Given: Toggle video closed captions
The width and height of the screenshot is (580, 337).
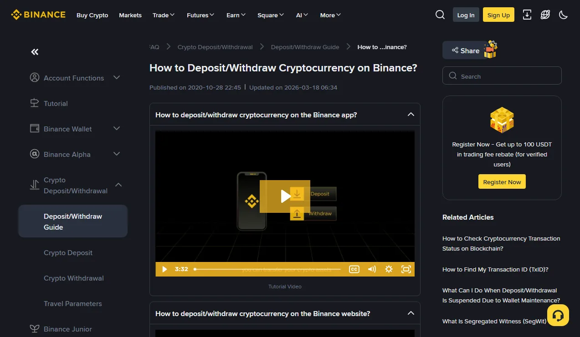Looking at the screenshot, I should point(354,269).
